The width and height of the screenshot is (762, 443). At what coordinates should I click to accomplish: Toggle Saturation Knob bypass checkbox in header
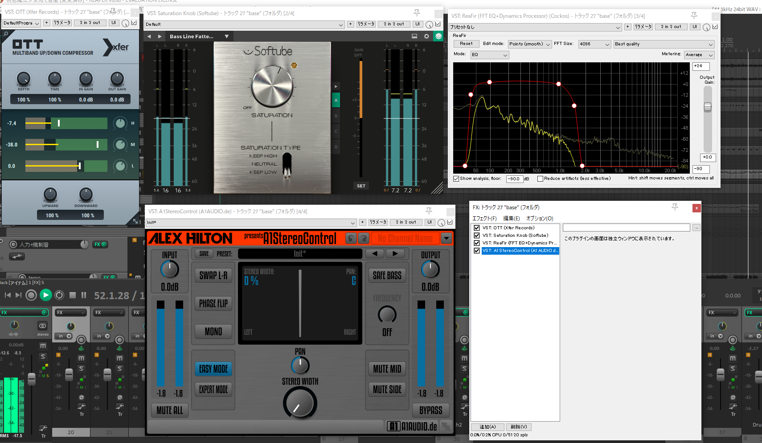[438, 24]
